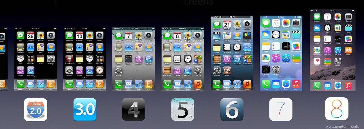Tap Calendar showing 10 on the 3.0 screen
This screenshot has width=364, height=129.
[79, 35]
